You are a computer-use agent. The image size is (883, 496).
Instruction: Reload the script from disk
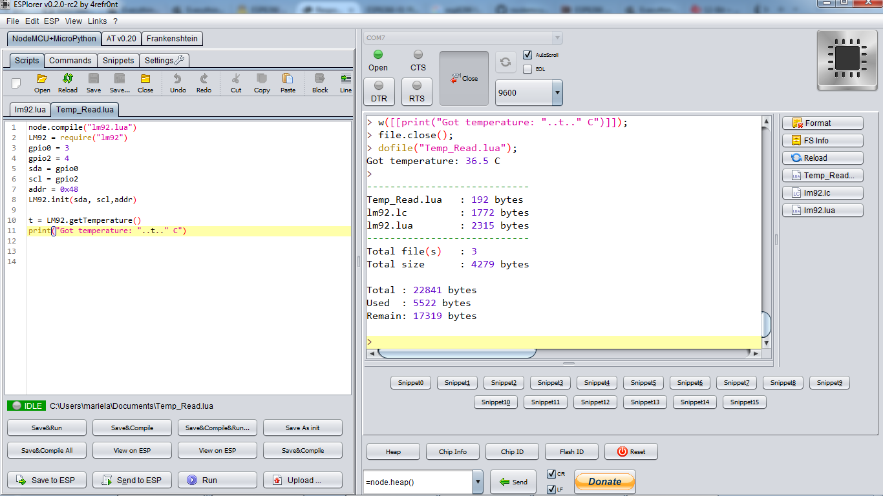coord(67,83)
